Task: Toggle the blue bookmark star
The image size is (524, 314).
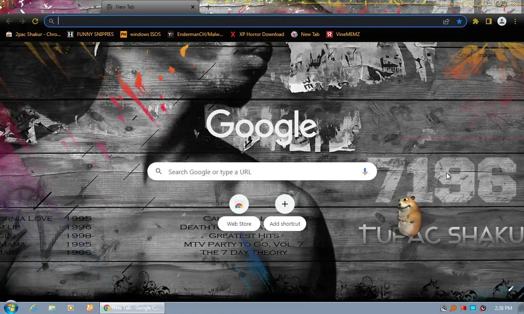Action: (459, 21)
